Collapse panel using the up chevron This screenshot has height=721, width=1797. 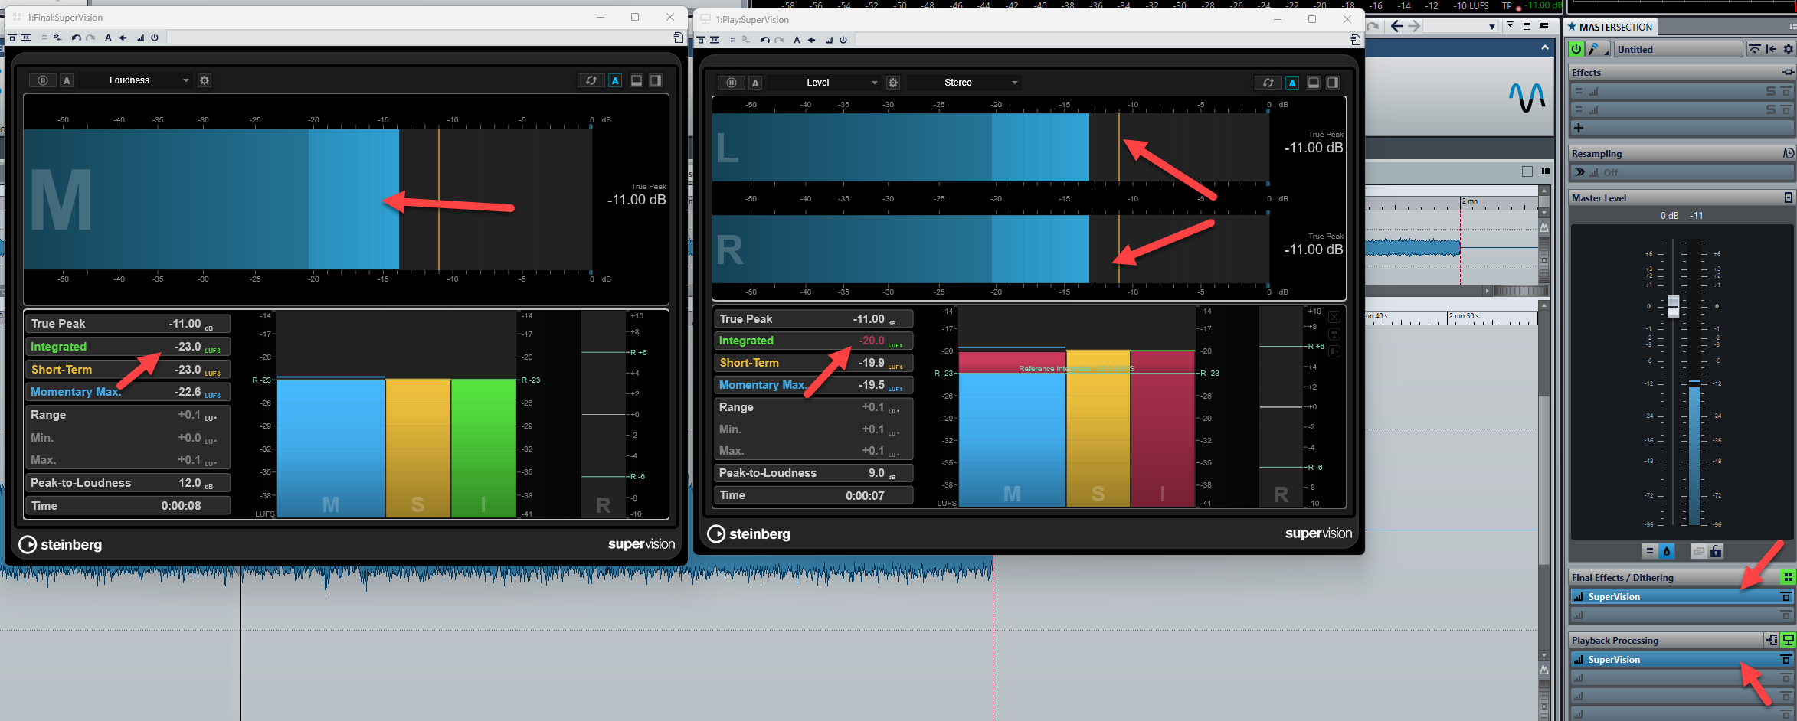coord(1544,47)
